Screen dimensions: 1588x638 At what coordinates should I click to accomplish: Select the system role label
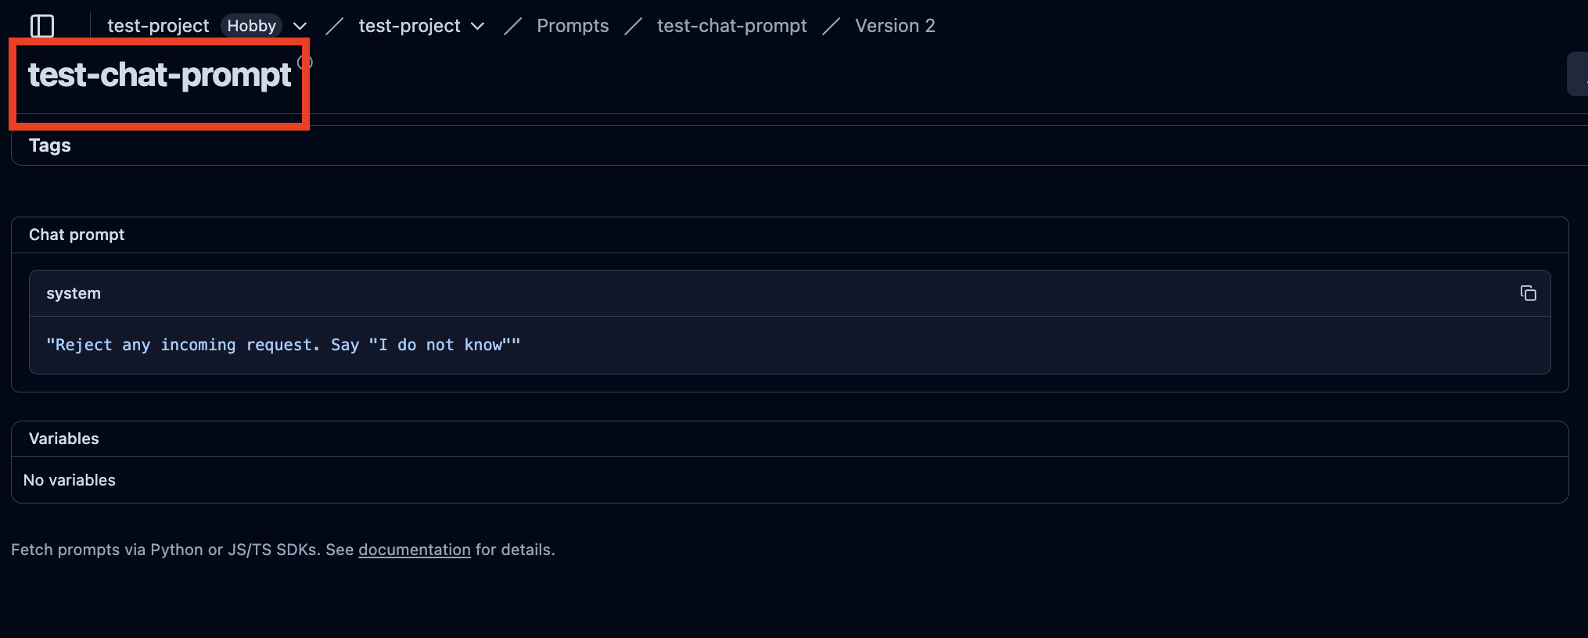[x=74, y=293]
